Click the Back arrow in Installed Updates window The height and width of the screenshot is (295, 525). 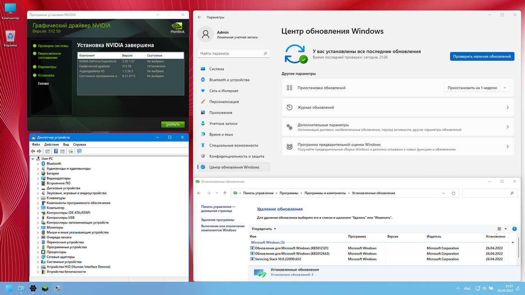[x=199, y=193]
